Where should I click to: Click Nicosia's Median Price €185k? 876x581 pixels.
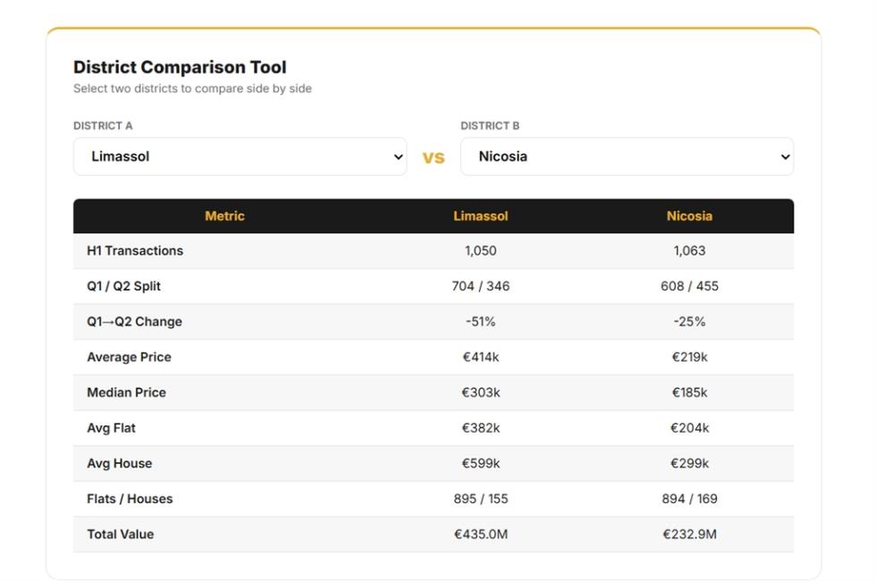pos(689,392)
